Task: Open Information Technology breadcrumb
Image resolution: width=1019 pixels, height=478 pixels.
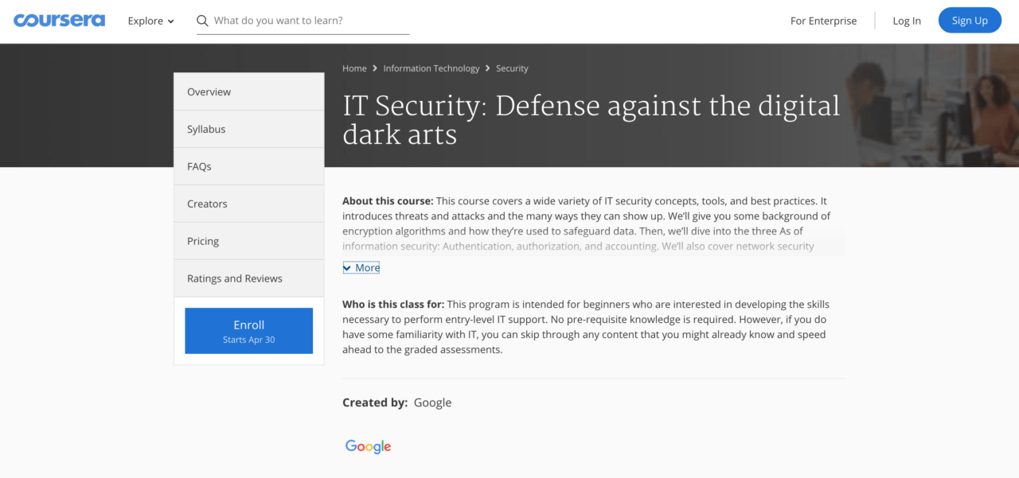Action: point(431,68)
